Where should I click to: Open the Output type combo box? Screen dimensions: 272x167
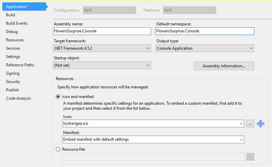(x=205, y=48)
